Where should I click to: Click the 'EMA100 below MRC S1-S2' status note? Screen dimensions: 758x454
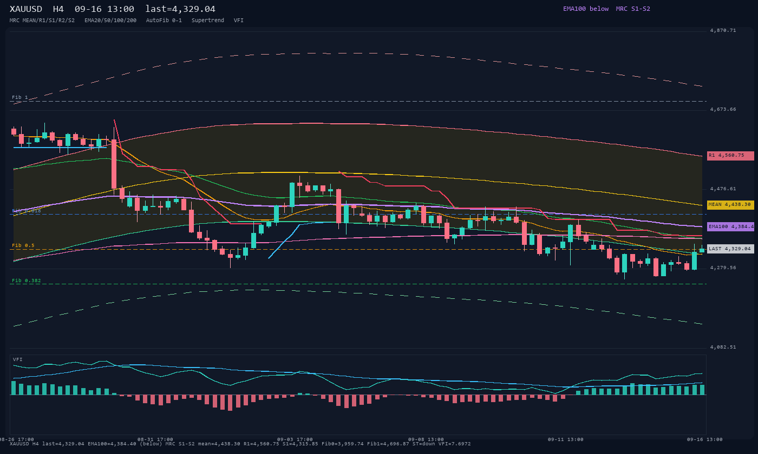(606, 9)
